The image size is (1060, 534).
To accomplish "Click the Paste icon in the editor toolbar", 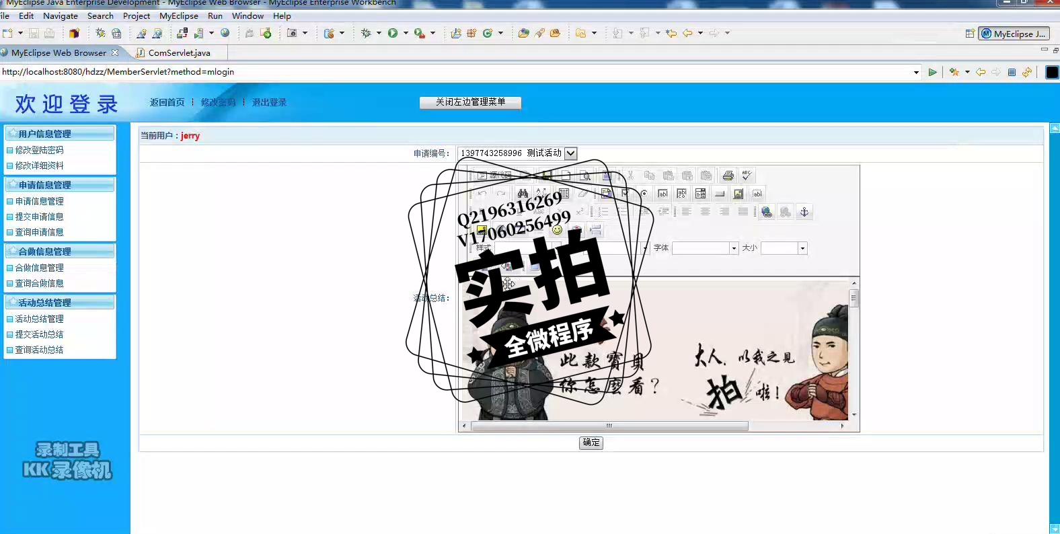I will tap(669, 176).
